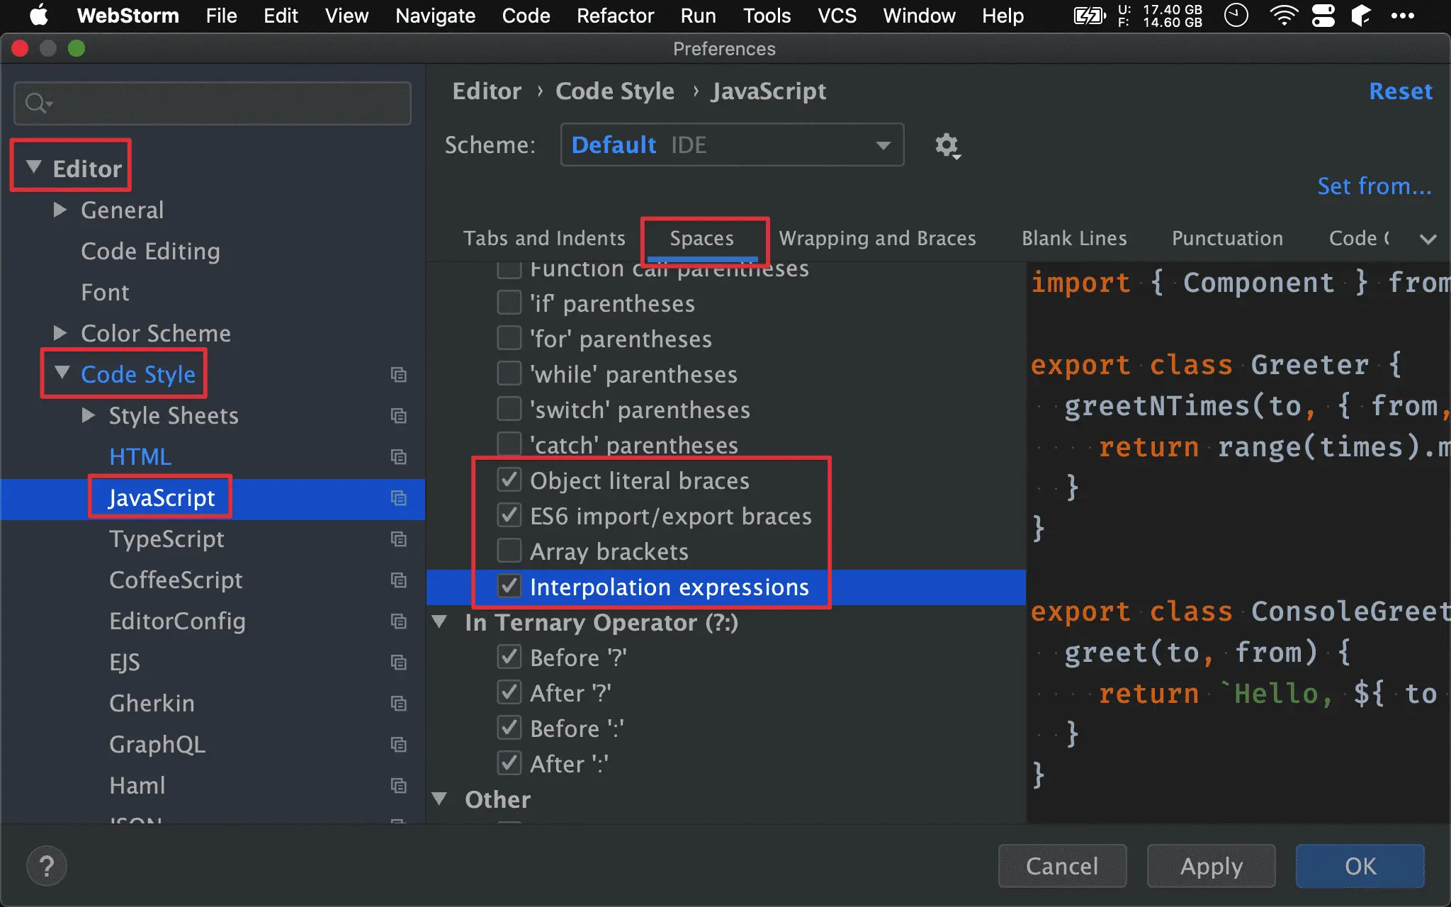Open the Wi-Fi status menu icon

point(1283,16)
